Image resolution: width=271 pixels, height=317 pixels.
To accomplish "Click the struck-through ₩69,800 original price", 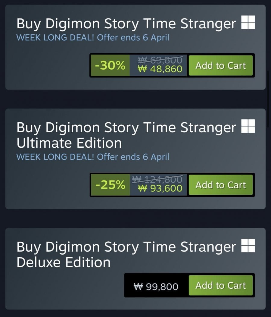I will click(160, 60).
